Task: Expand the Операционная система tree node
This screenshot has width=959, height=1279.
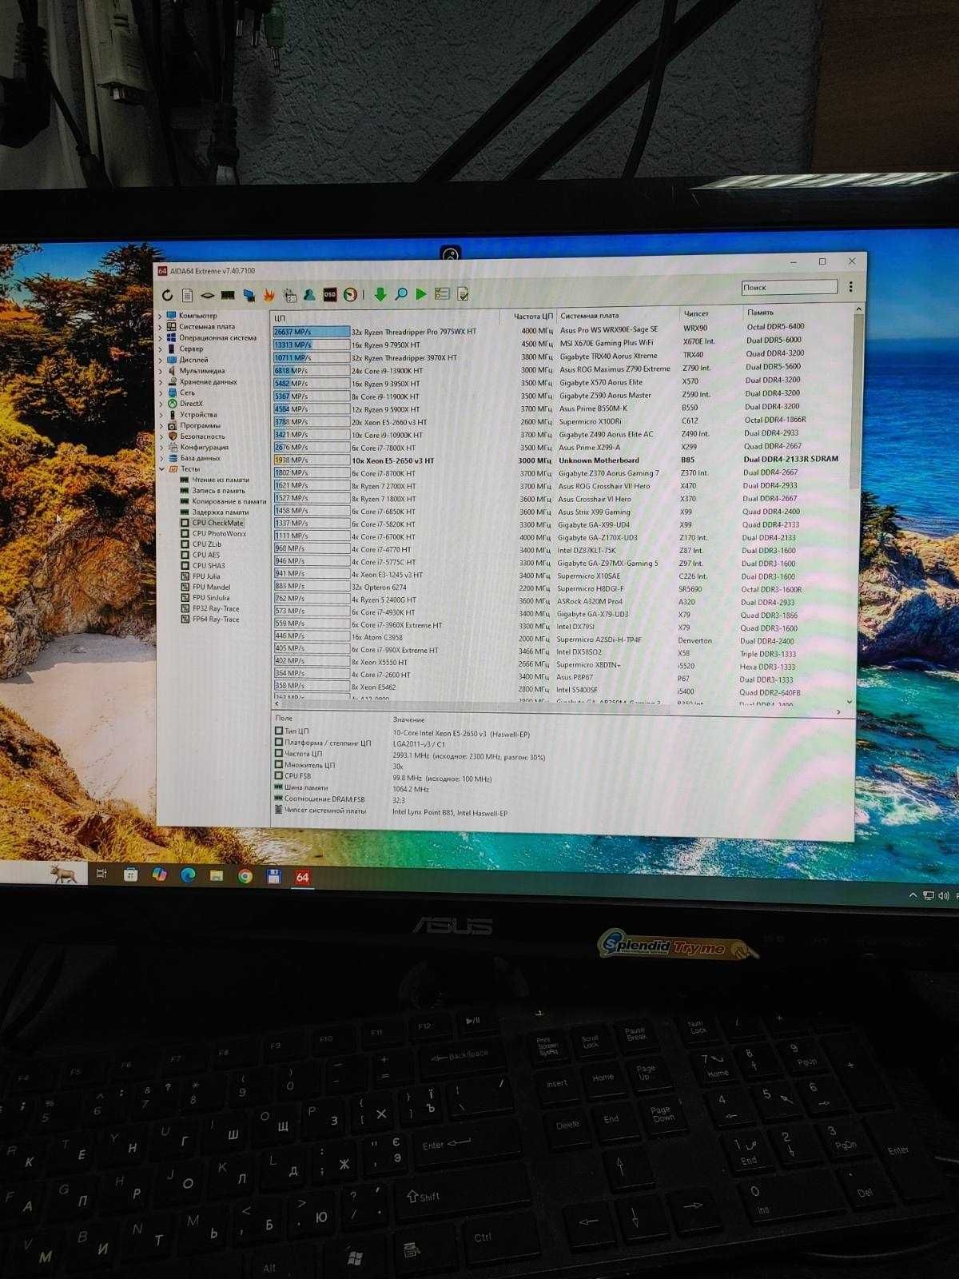Action: (160, 338)
